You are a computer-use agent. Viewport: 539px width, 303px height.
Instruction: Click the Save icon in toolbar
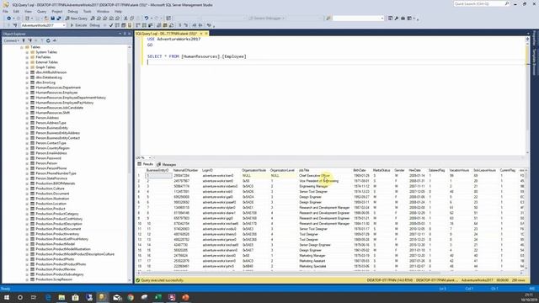[52, 19]
